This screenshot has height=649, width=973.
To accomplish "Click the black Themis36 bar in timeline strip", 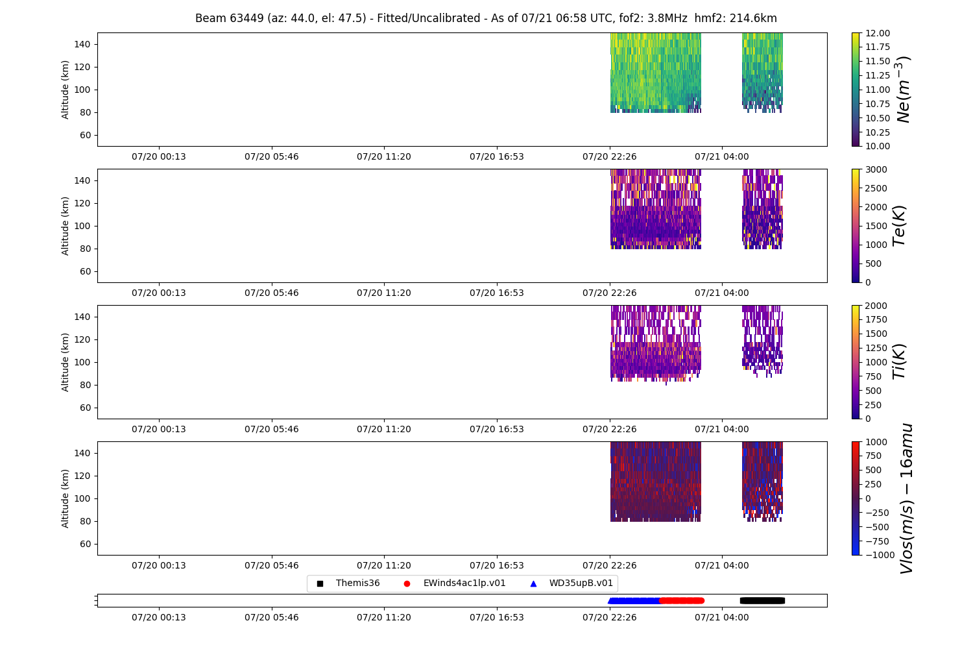I will (762, 601).
